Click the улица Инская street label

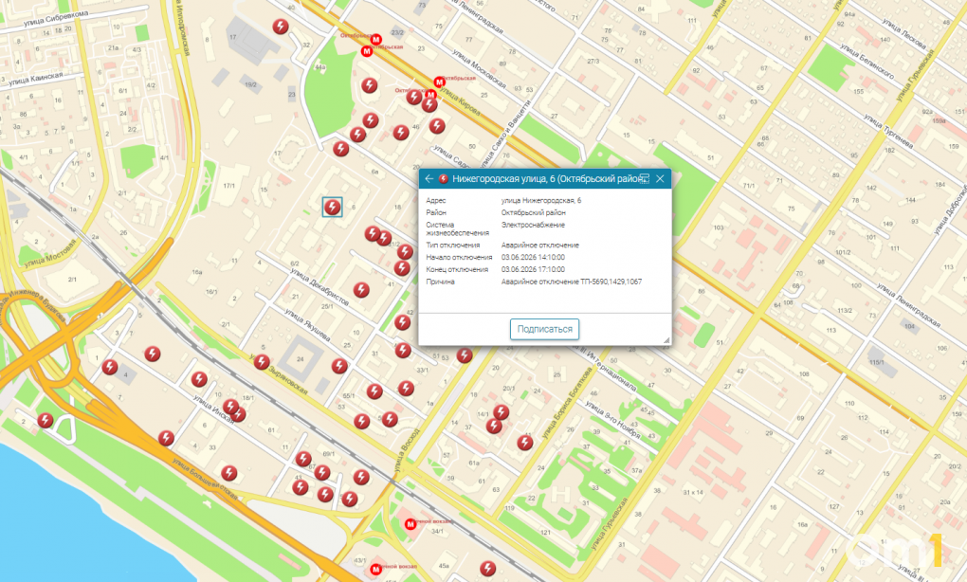213,409
